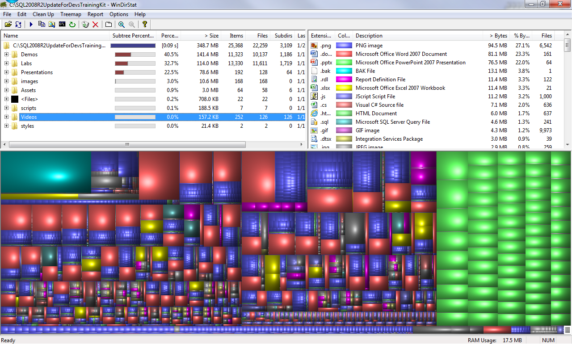Click the .gif file type icon
This screenshot has width=572, height=344.
pos(314,130)
